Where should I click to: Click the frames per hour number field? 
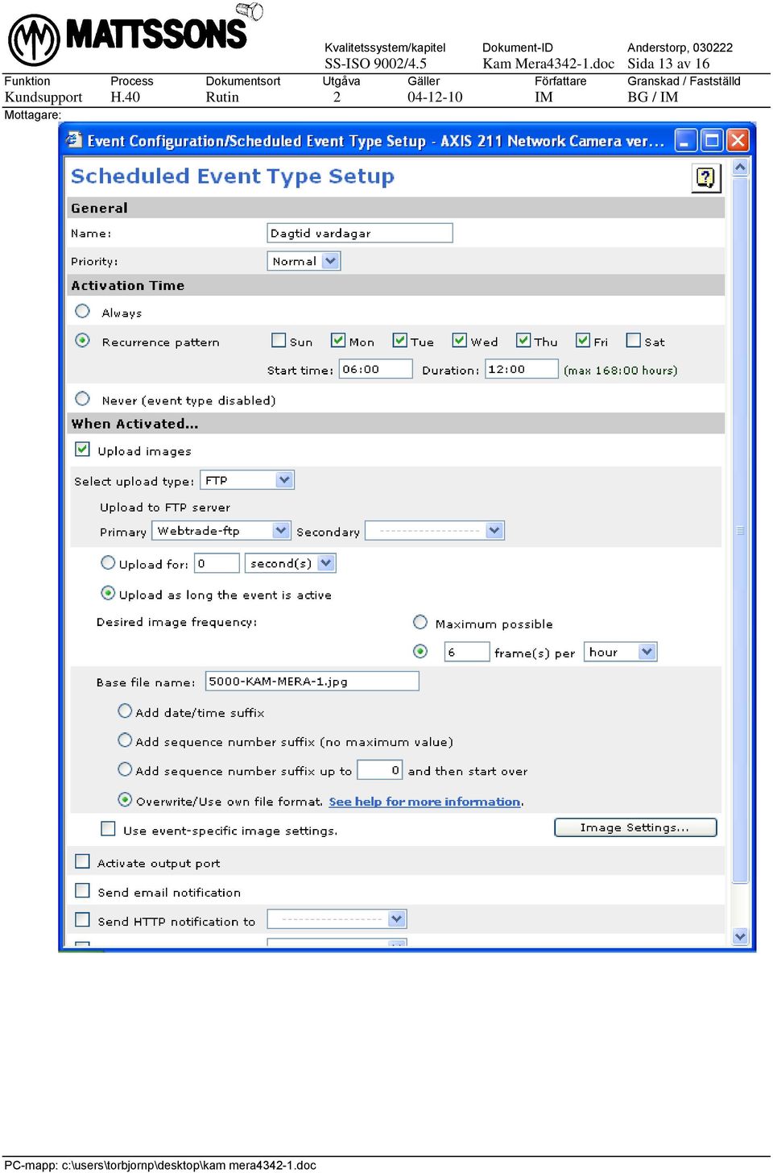[467, 652]
